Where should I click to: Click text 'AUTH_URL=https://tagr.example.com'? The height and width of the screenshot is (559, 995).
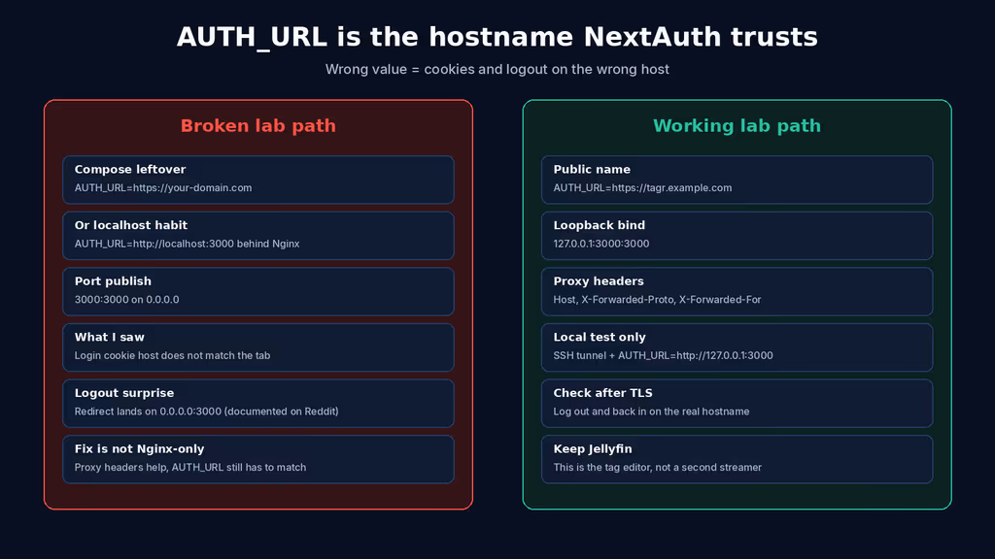642,187
